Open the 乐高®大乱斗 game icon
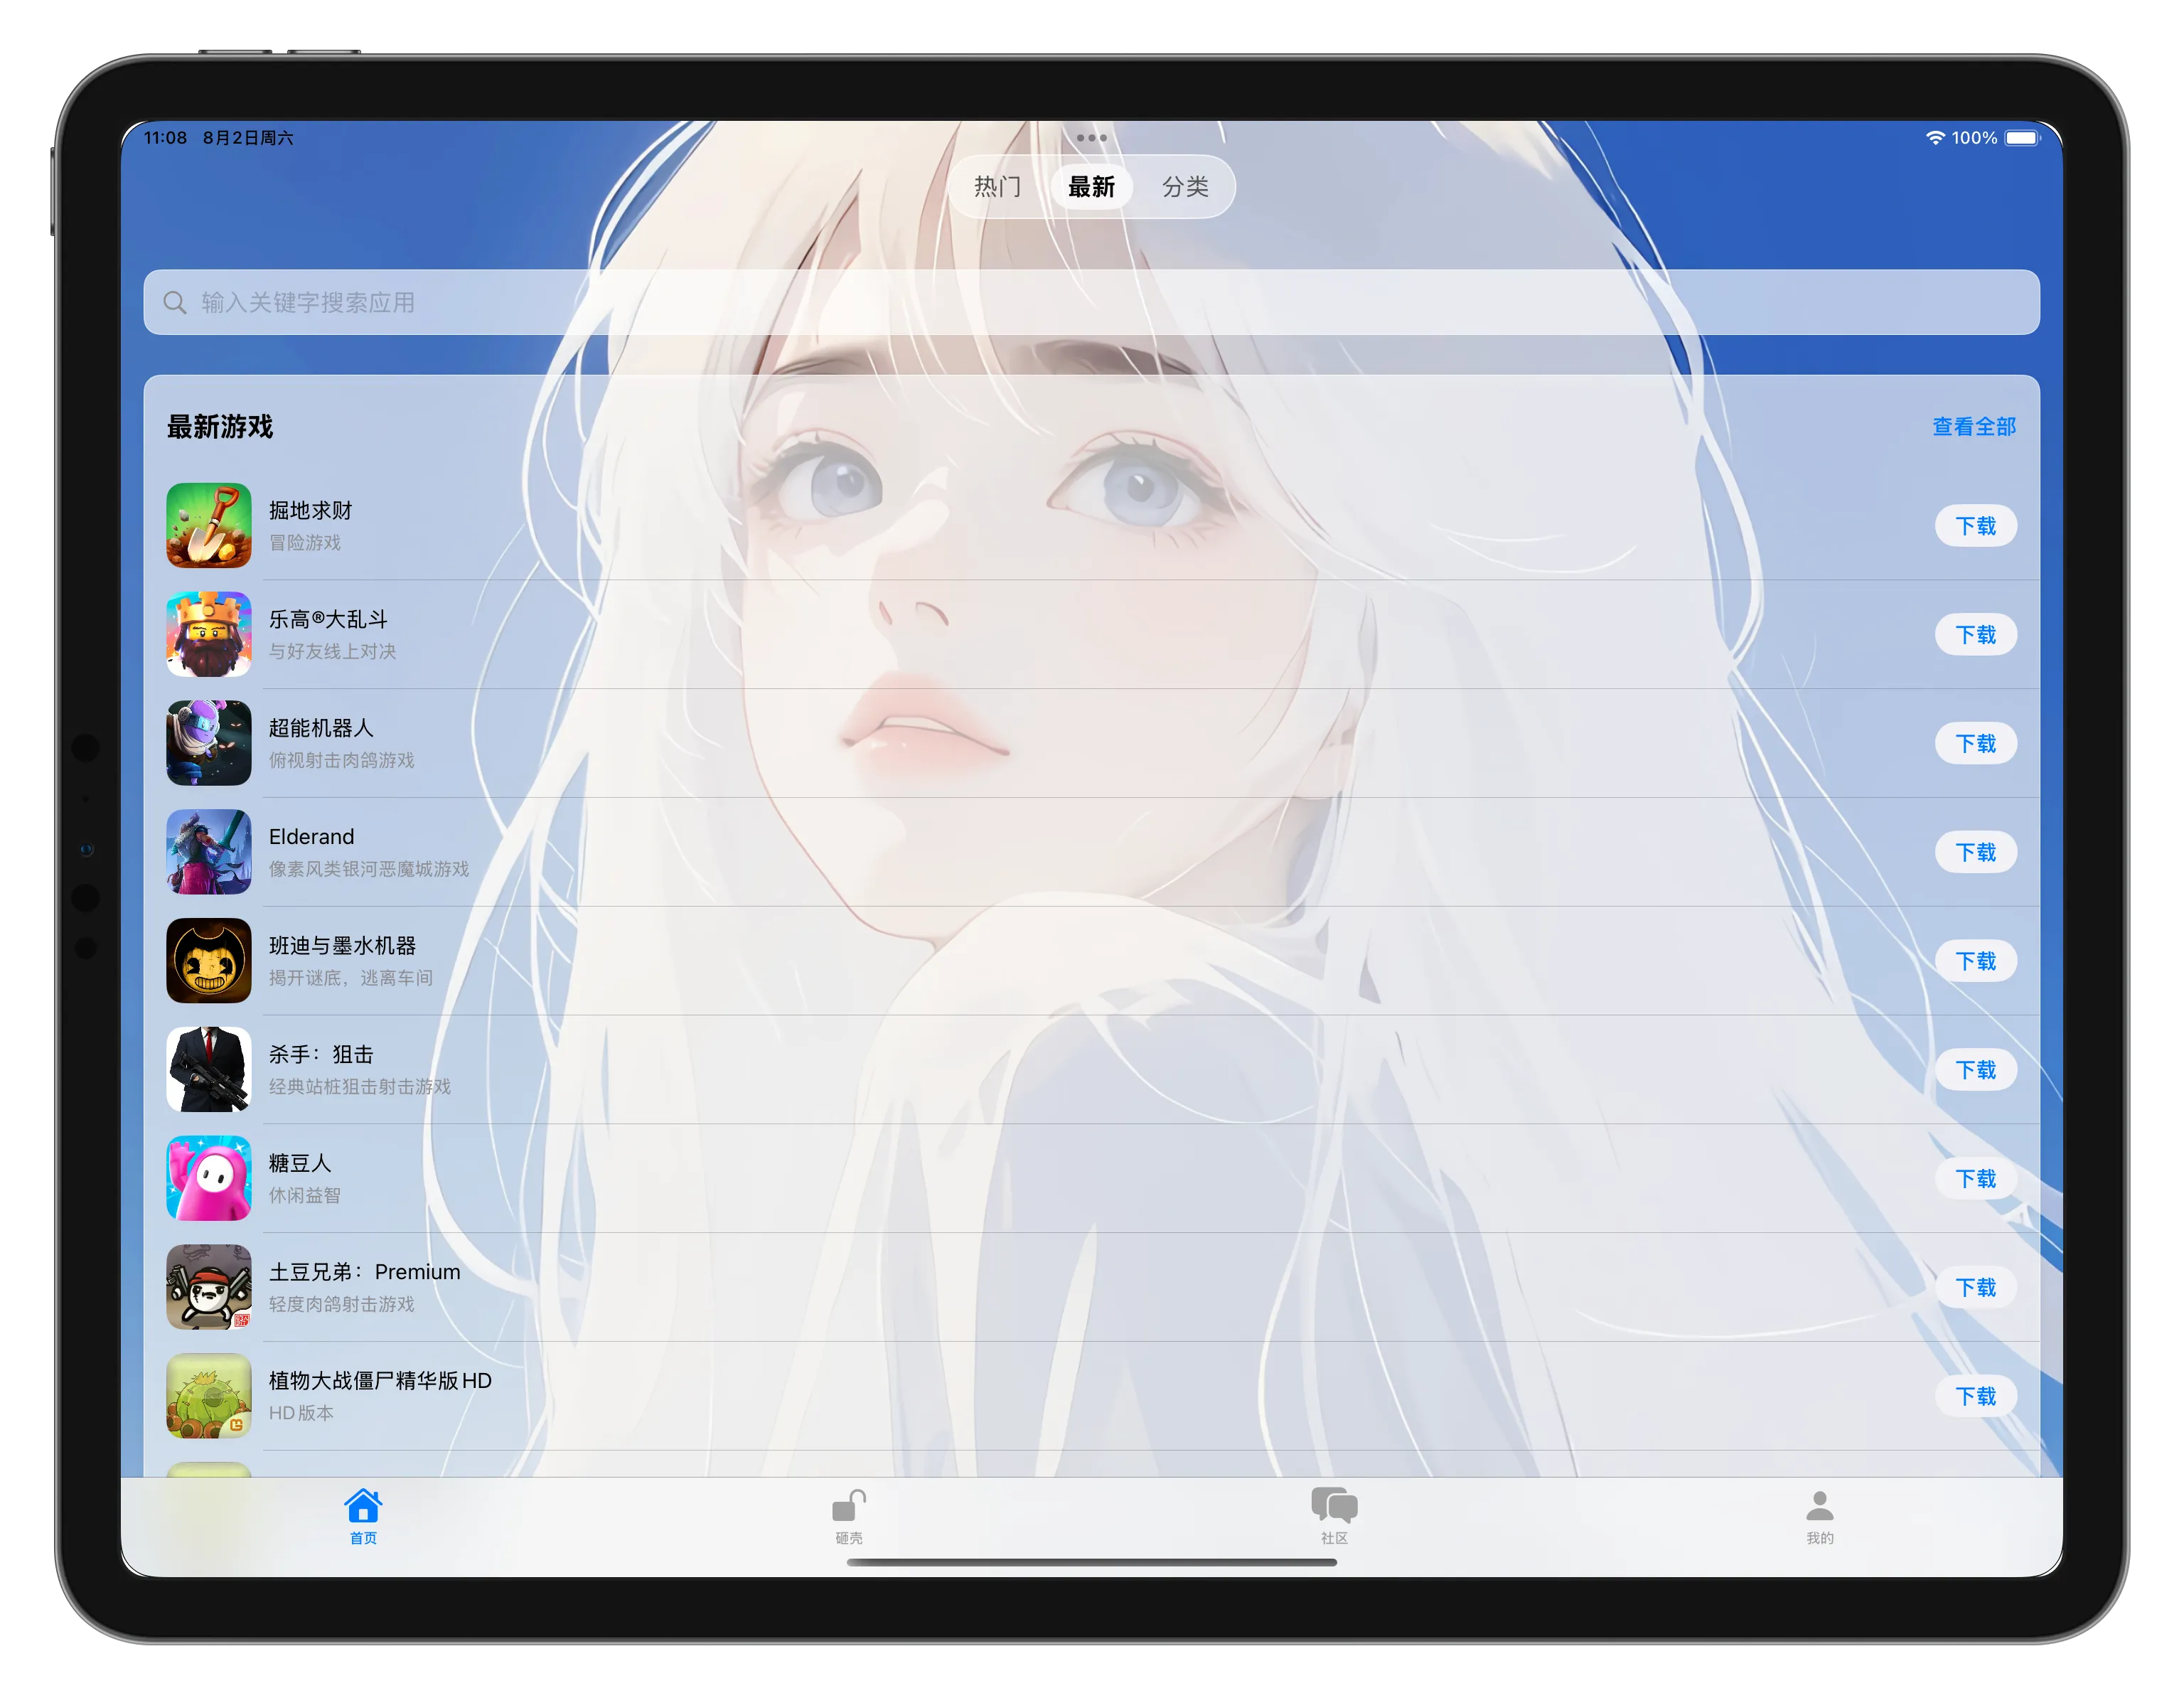 [x=209, y=634]
